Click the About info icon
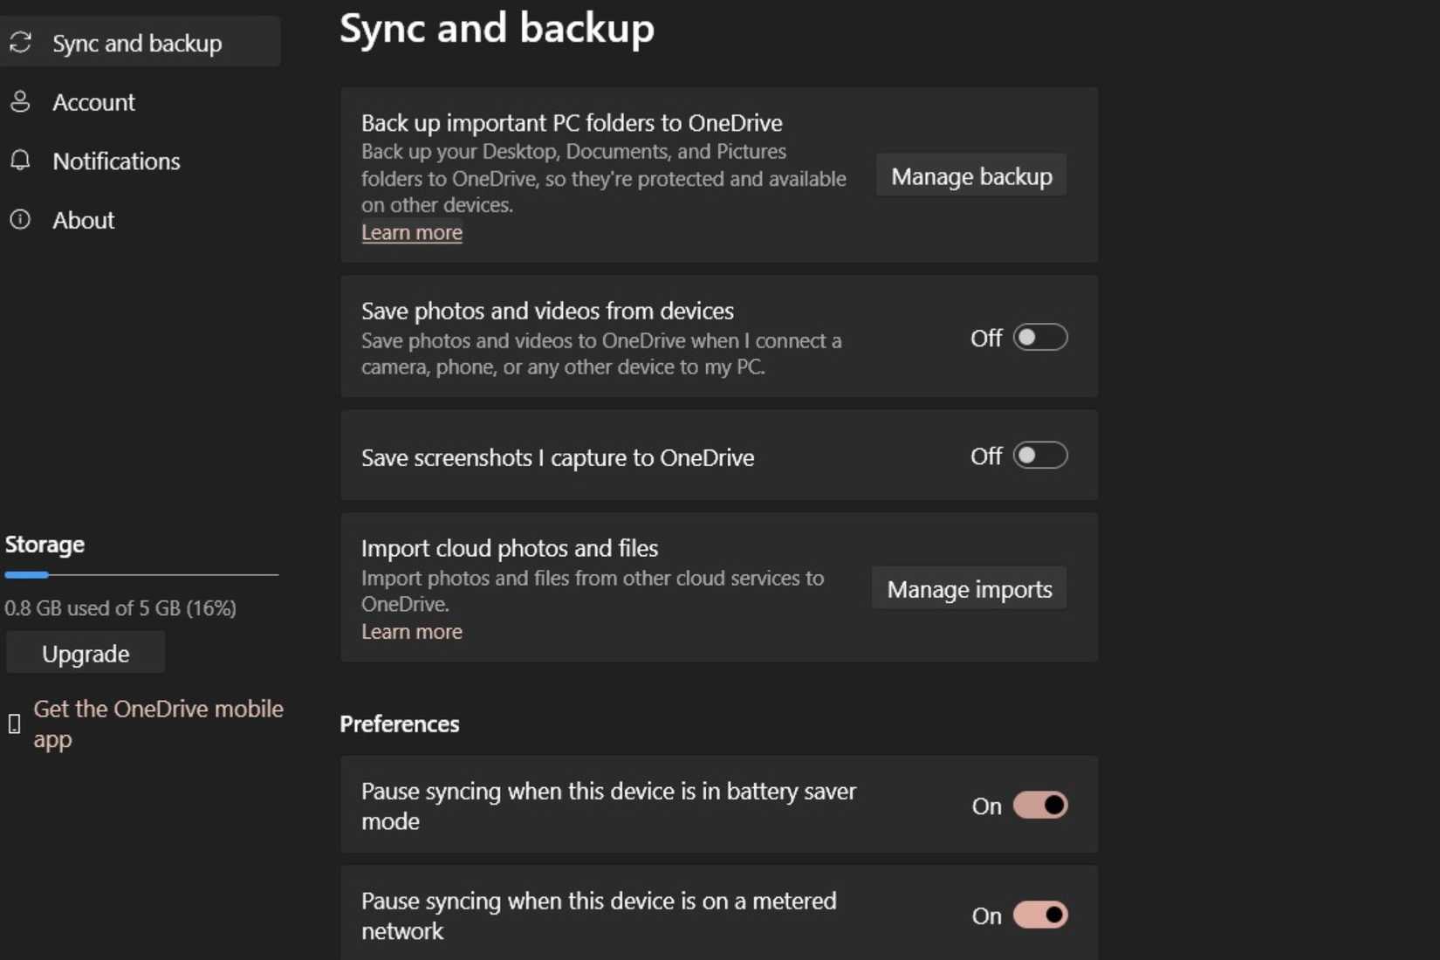Viewport: 1440px width, 960px height. (x=20, y=220)
